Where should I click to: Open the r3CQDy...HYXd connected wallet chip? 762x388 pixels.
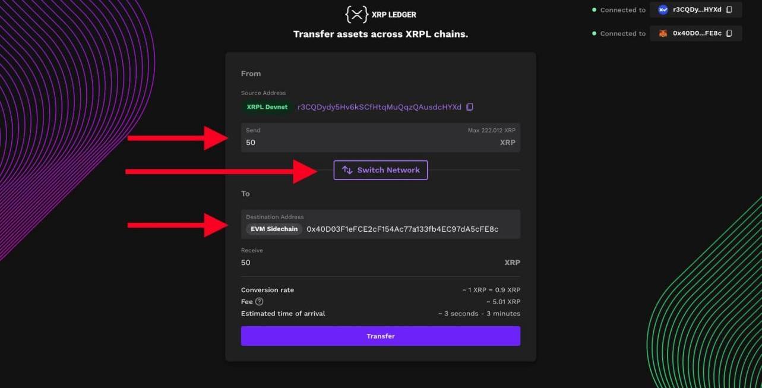click(696, 10)
